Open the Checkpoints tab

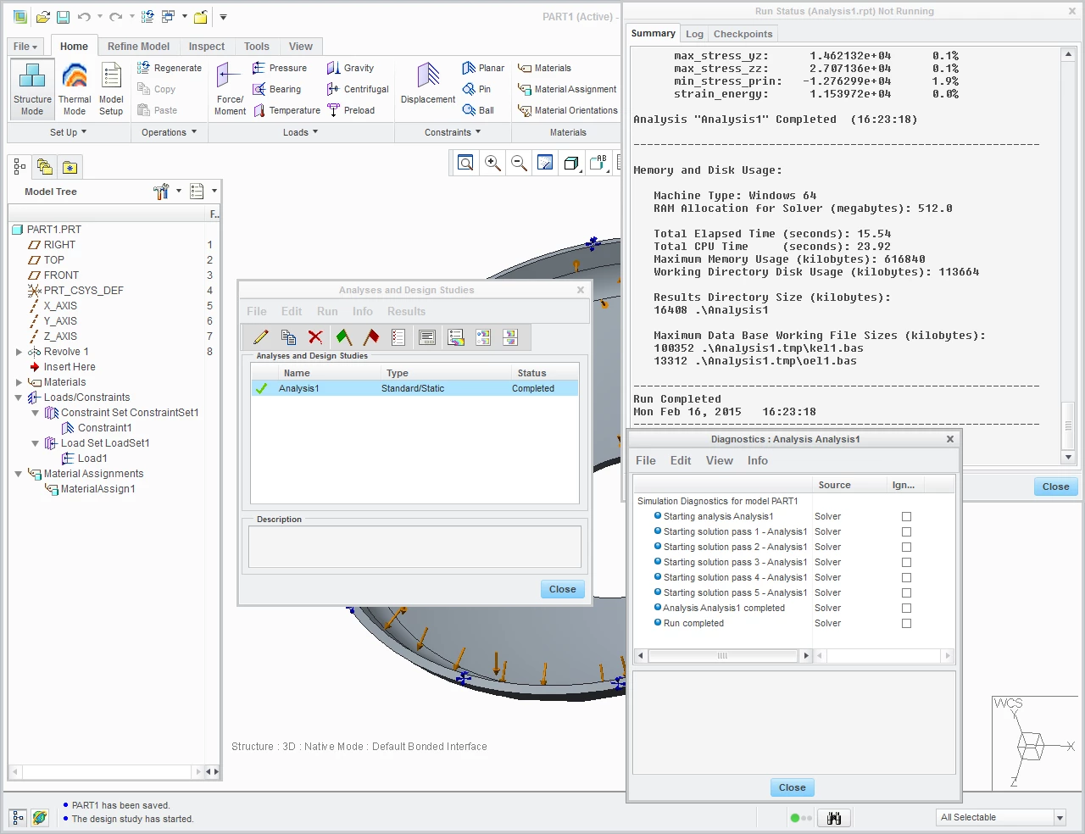coord(743,34)
